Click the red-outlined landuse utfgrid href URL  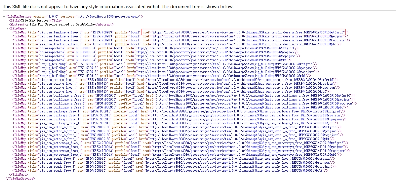tap(243, 32)
